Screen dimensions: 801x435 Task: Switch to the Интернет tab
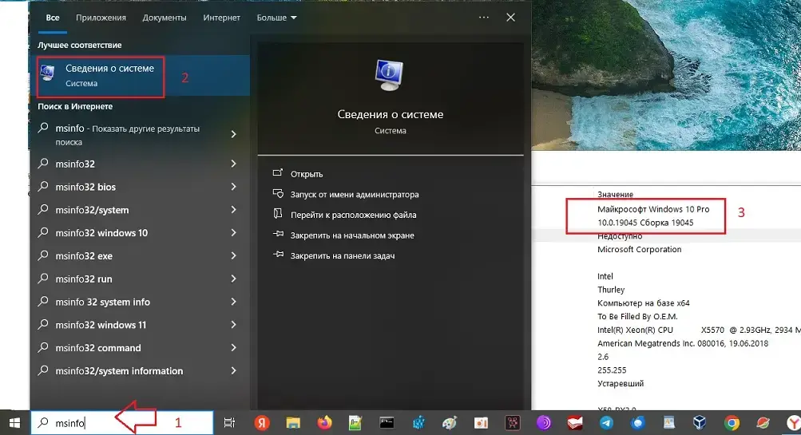point(221,18)
